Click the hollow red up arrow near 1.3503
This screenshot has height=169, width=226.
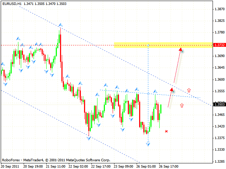[x=182, y=105]
